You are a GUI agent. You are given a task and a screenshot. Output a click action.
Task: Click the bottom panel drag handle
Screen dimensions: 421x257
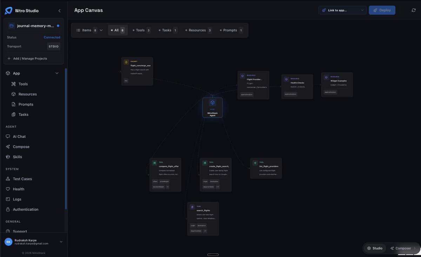tap(213, 255)
